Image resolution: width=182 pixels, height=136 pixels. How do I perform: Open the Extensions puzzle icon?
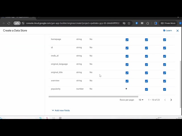coord(148,23)
